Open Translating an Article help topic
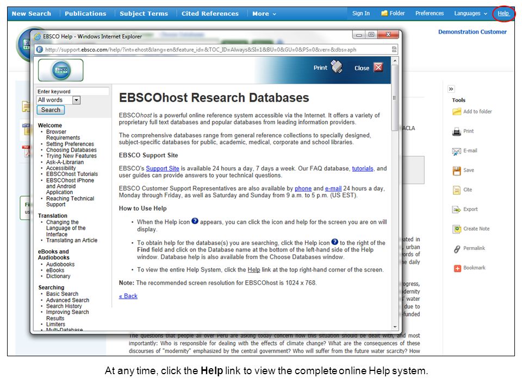Image resolution: width=522 pixels, height=391 pixels. pyautogui.click(x=72, y=241)
